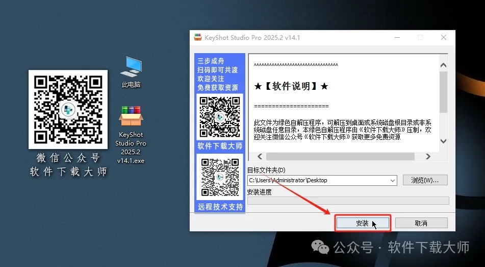Screen dimensions: 485x267
Task: Select KeyShot Studio Pro 2025.2 v14.1.exe icon
Action: coord(131,134)
